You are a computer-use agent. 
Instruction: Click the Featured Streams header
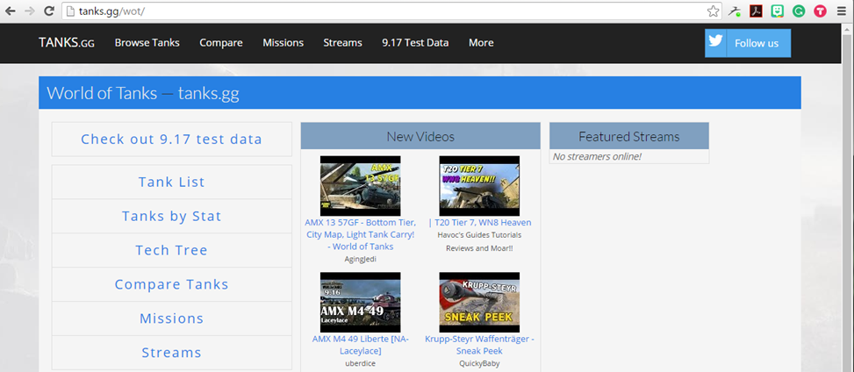[629, 136]
